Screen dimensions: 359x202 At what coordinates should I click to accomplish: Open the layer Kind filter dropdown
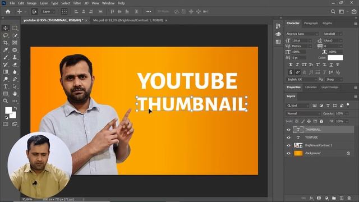click(x=298, y=105)
